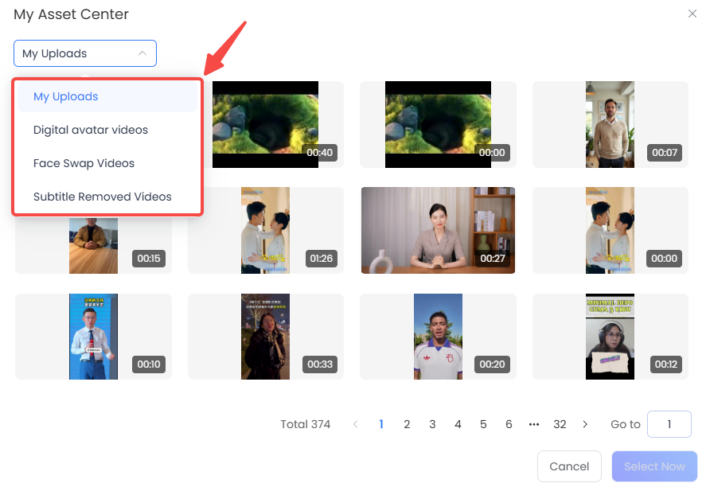Viewport: 710px width, 495px height.
Task: Expand more pages ellipsis
Action: pos(534,424)
